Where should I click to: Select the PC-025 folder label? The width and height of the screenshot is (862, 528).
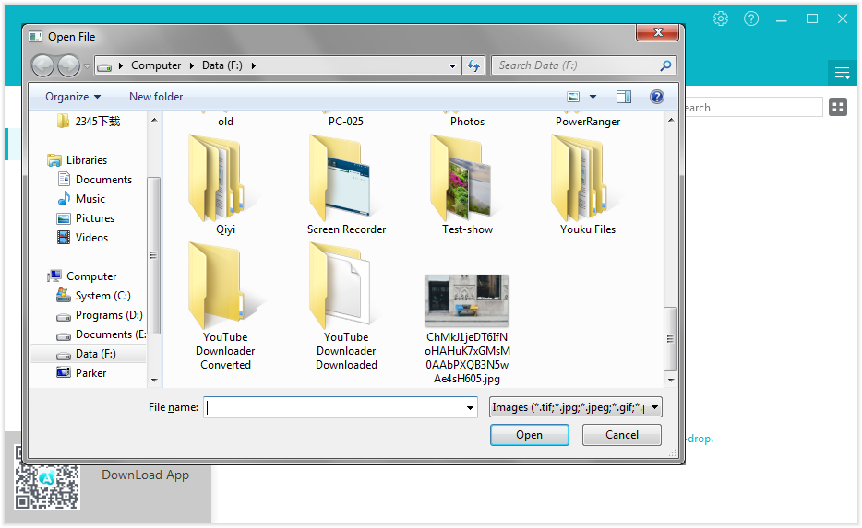pos(346,122)
